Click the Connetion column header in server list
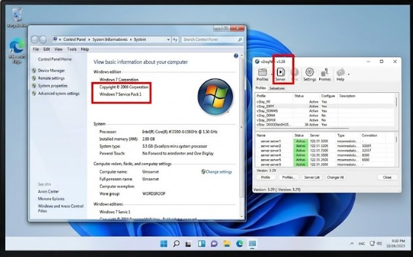 tap(369, 135)
